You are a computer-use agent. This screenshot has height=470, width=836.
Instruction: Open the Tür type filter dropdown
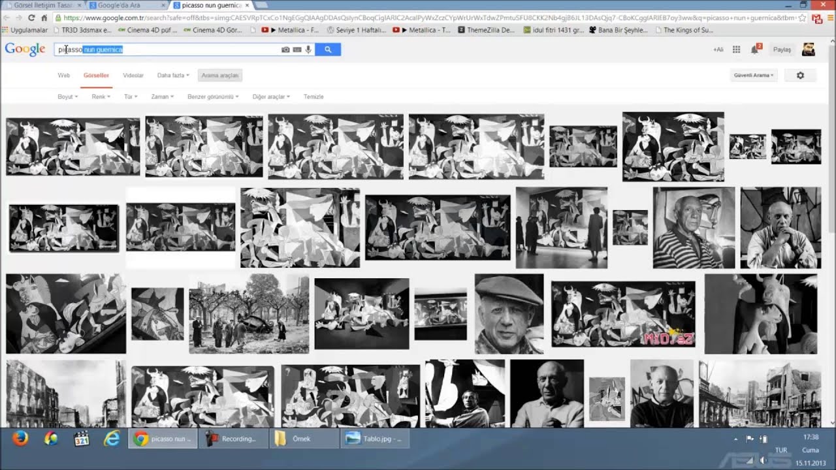[131, 97]
